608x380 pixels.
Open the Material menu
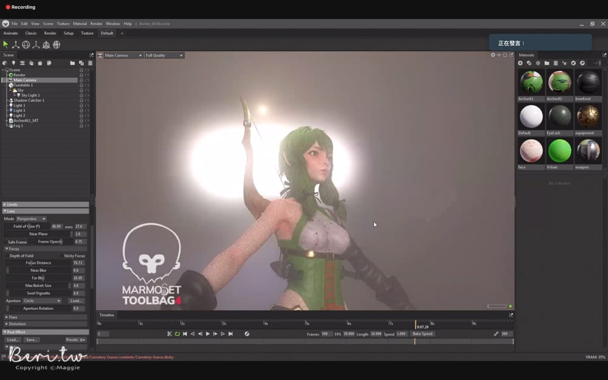[x=80, y=24]
